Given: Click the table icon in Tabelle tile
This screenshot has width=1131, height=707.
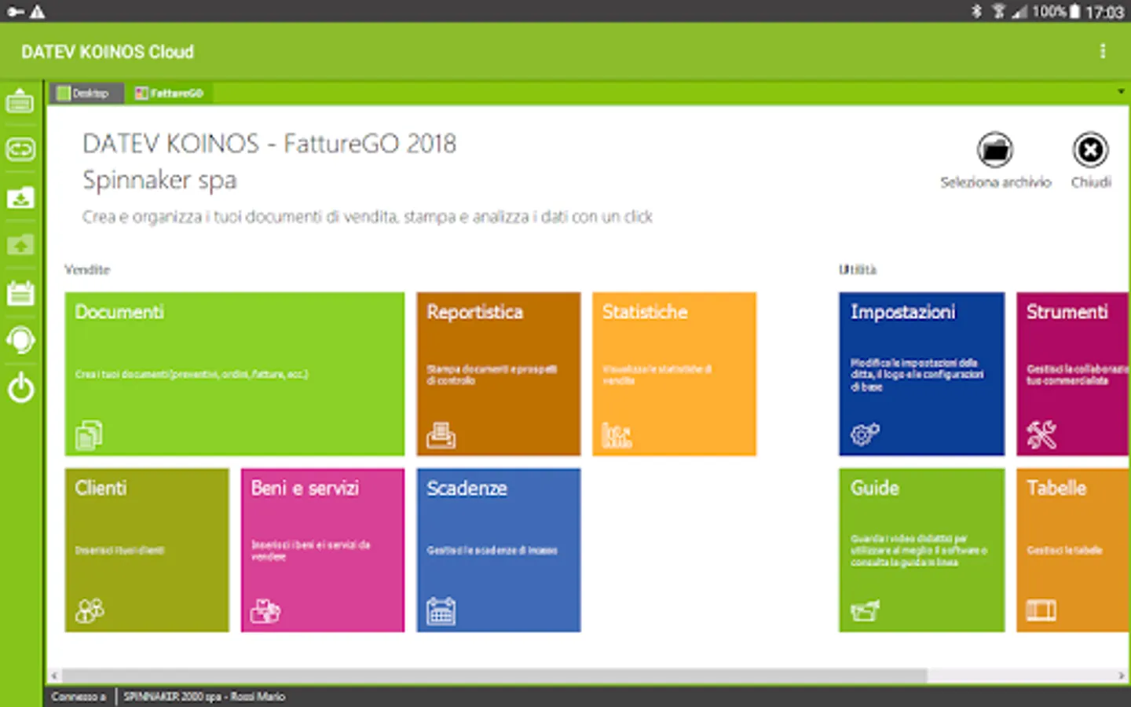Looking at the screenshot, I should tap(1041, 610).
